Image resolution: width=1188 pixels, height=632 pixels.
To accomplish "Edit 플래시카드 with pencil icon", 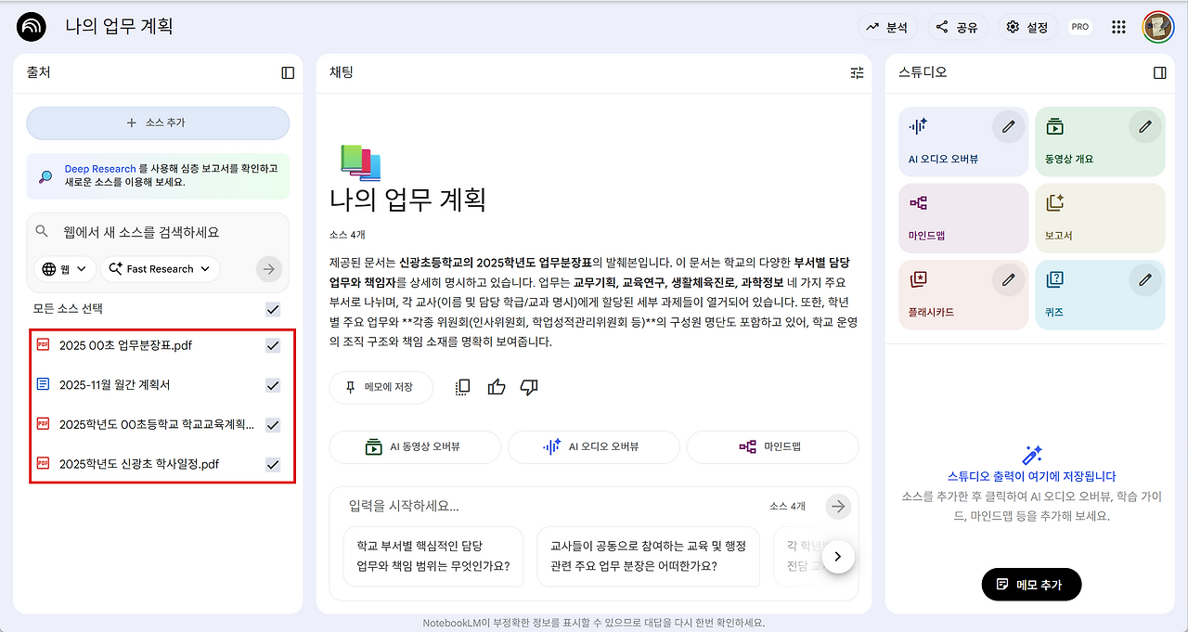I will pyautogui.click(x=1009, y=279).
